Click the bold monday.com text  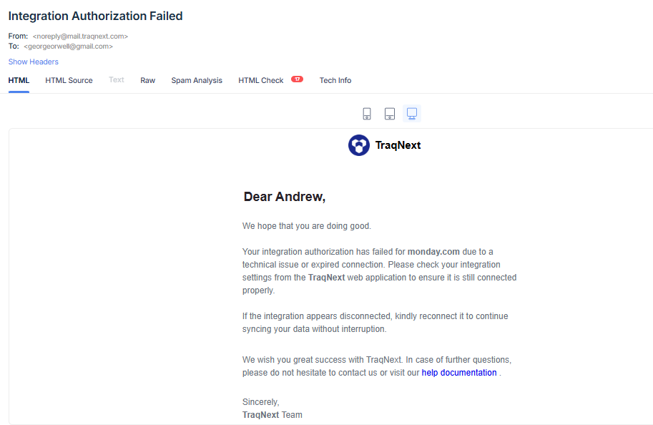tap(433, 252)
